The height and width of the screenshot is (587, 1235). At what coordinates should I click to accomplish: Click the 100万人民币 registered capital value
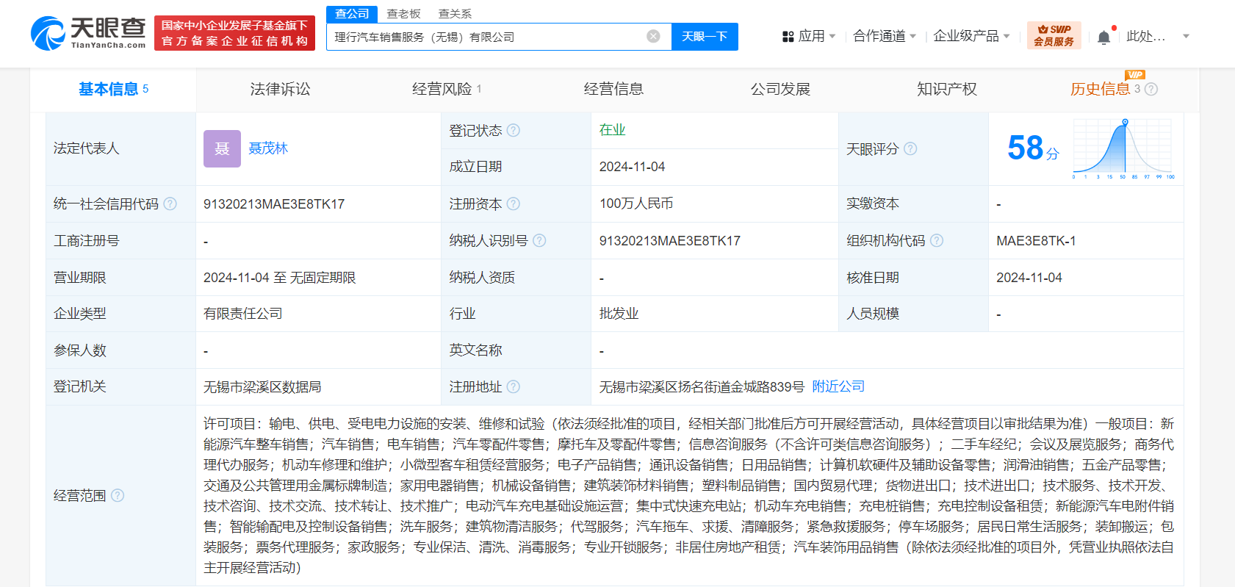[636, 204]
